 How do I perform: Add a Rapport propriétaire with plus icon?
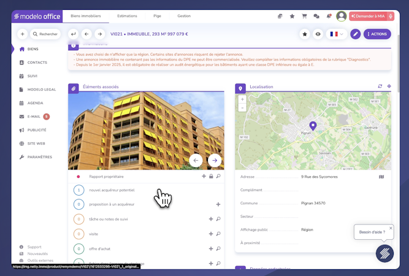tap(204, 177)
